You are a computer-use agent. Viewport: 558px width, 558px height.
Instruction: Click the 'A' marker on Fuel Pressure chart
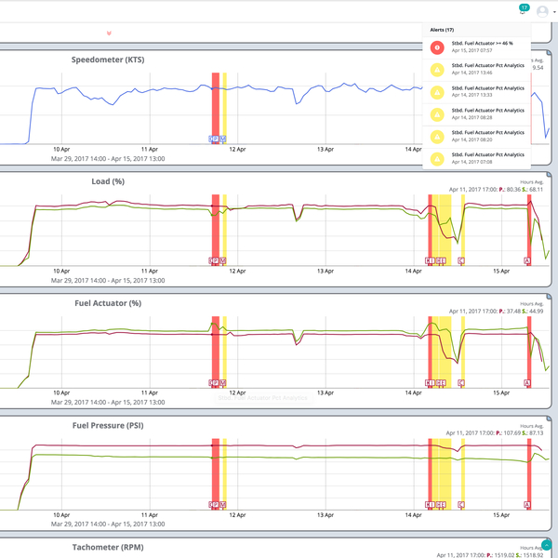pyautogui.click(x=527, y=504)
